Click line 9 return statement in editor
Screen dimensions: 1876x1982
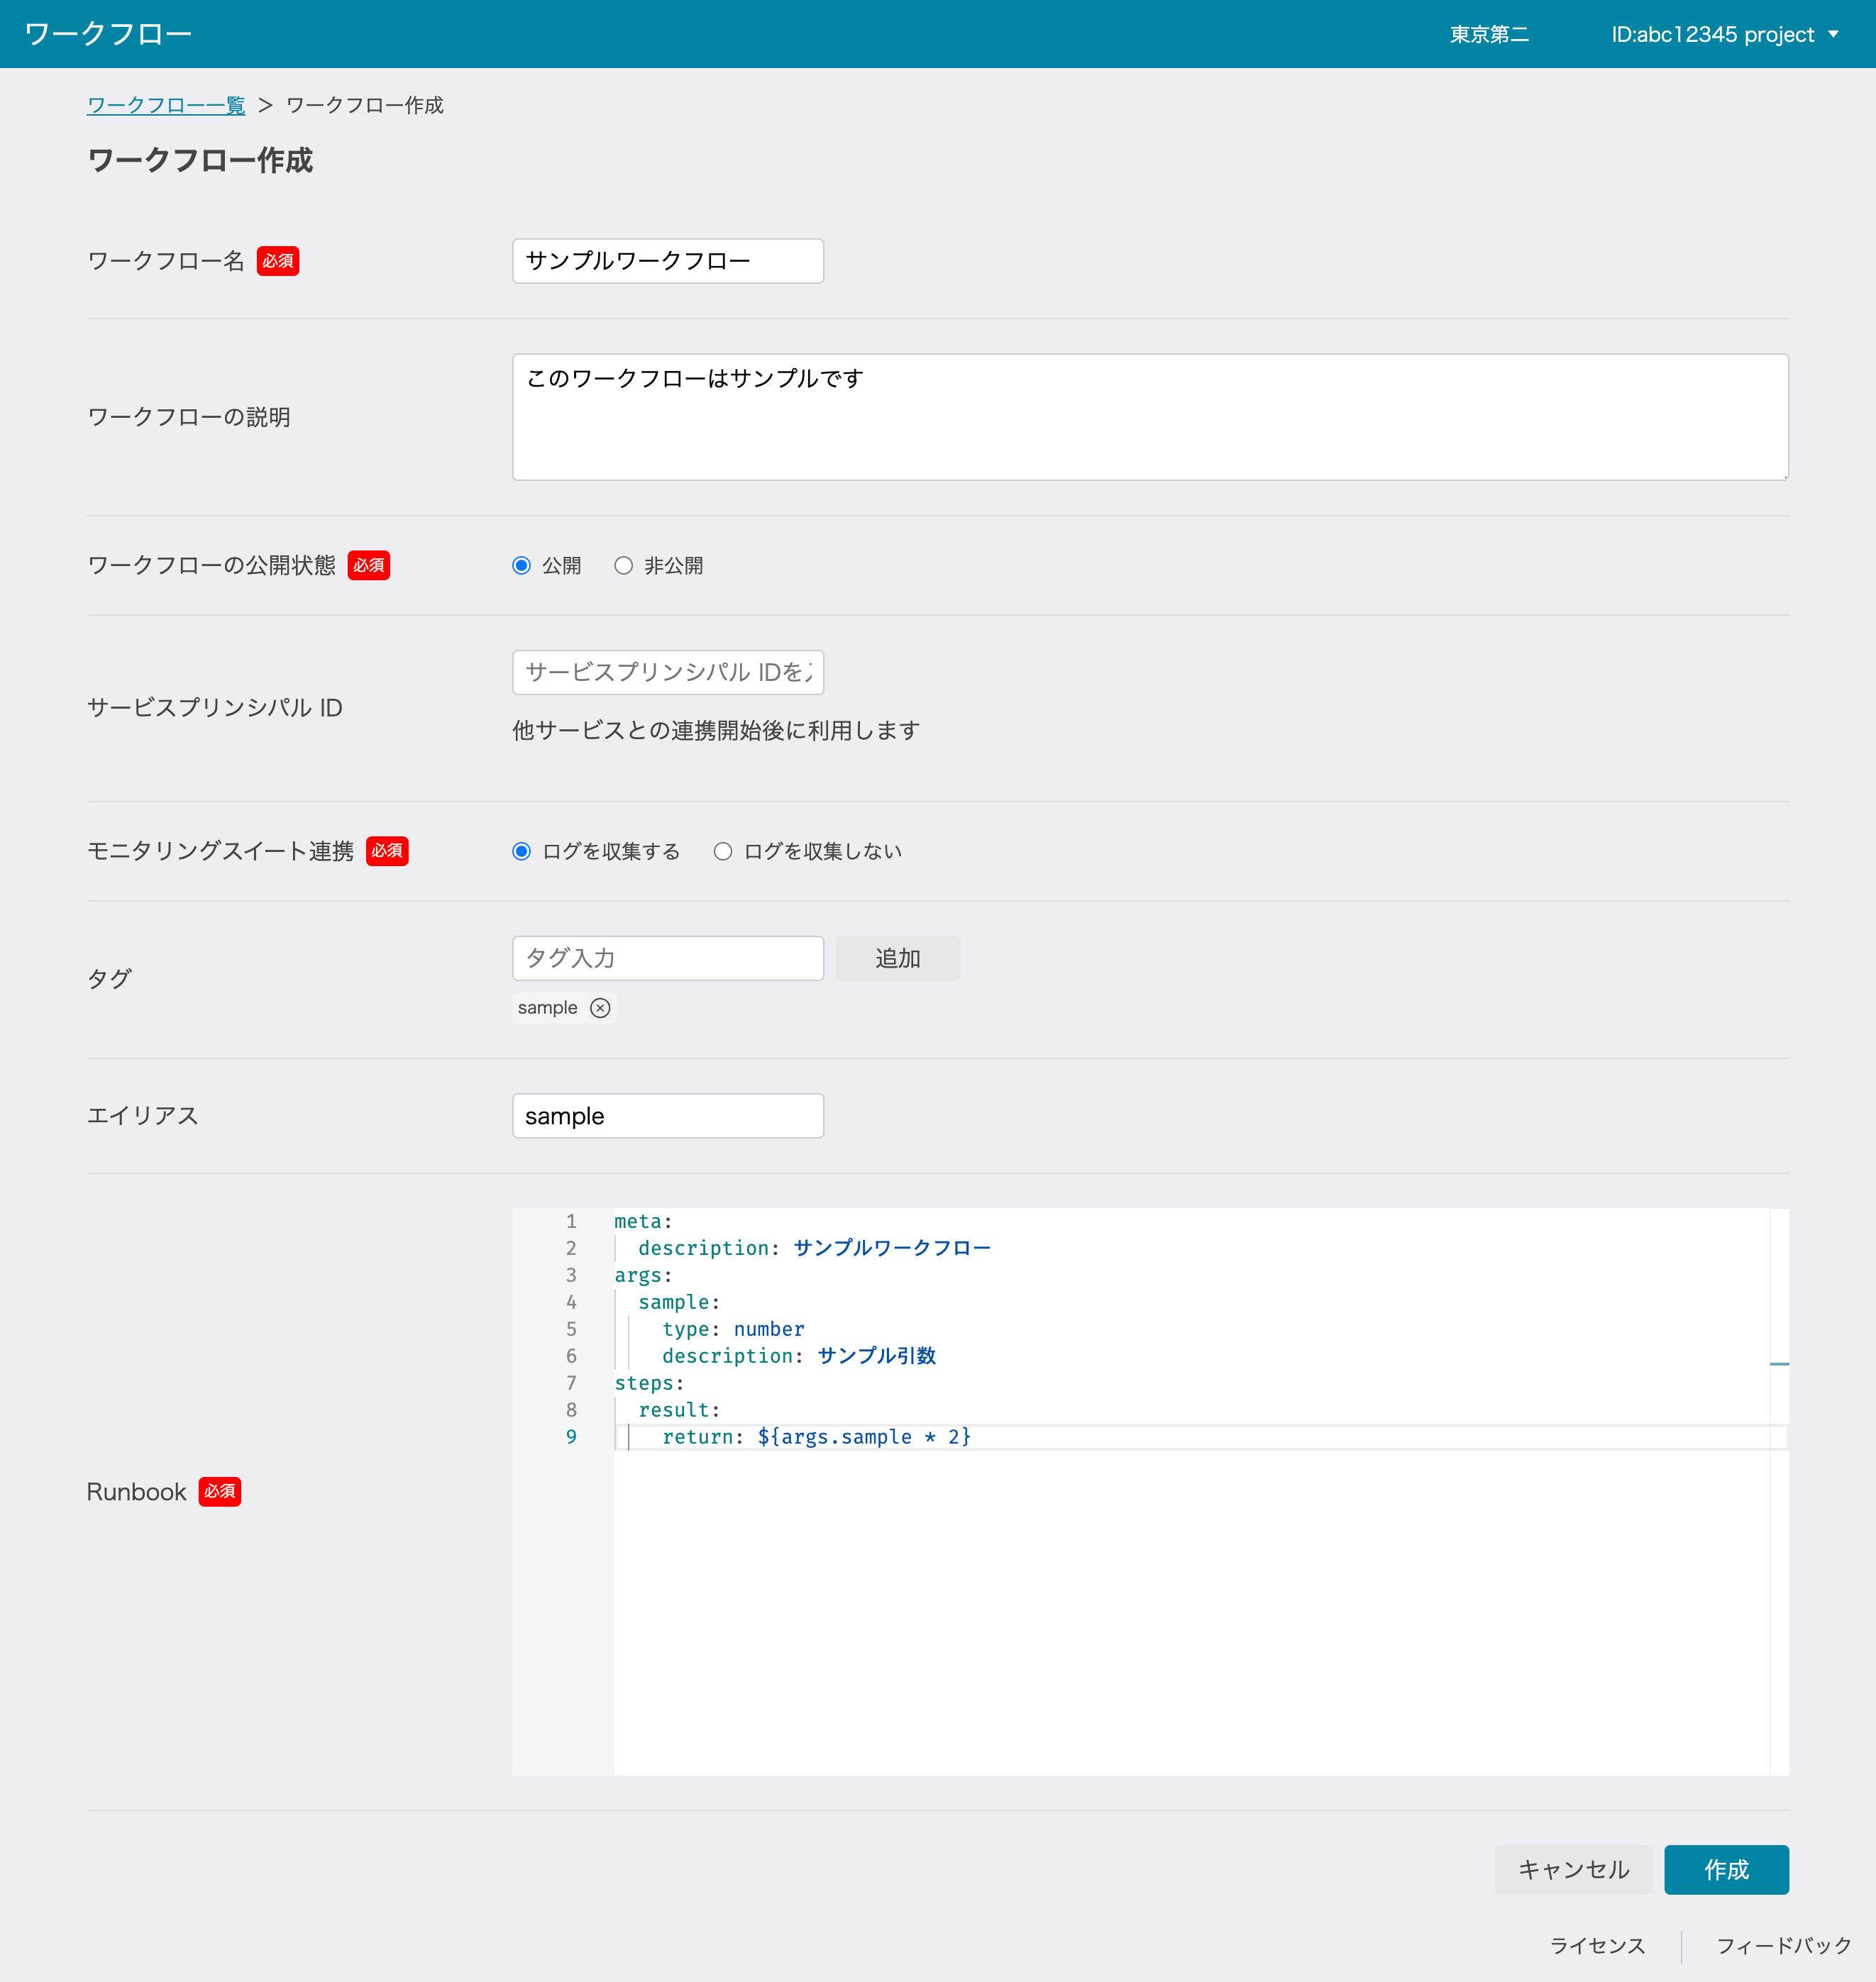pyautogui.click(x=816, y=1437)
